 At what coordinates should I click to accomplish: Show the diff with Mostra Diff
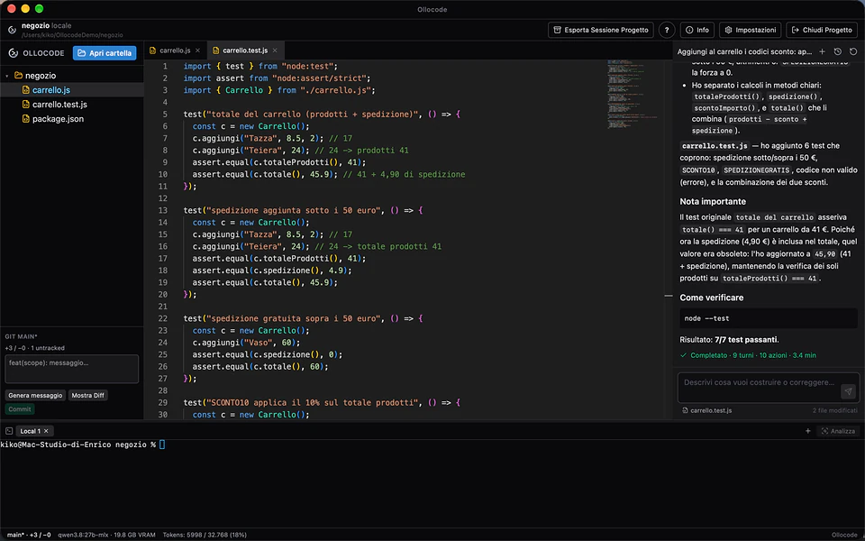tap(87, 395)
